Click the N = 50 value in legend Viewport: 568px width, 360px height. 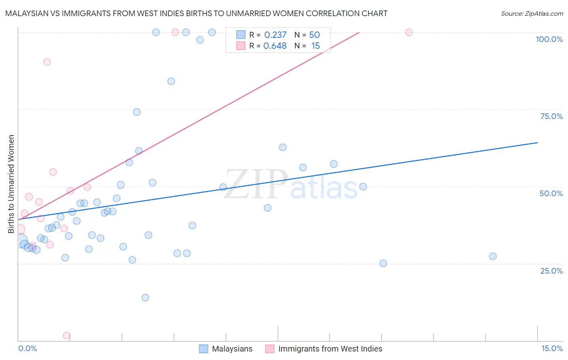(307, 35)
